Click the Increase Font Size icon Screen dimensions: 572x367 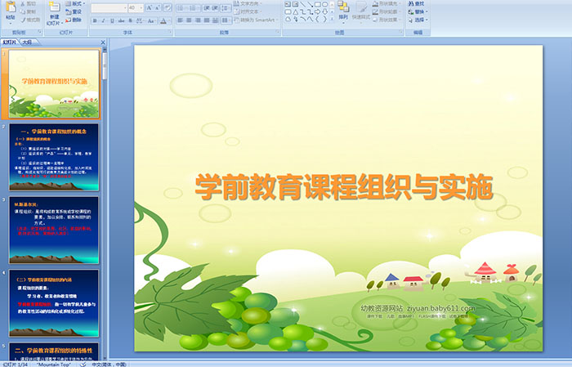(x=150, y=7)
